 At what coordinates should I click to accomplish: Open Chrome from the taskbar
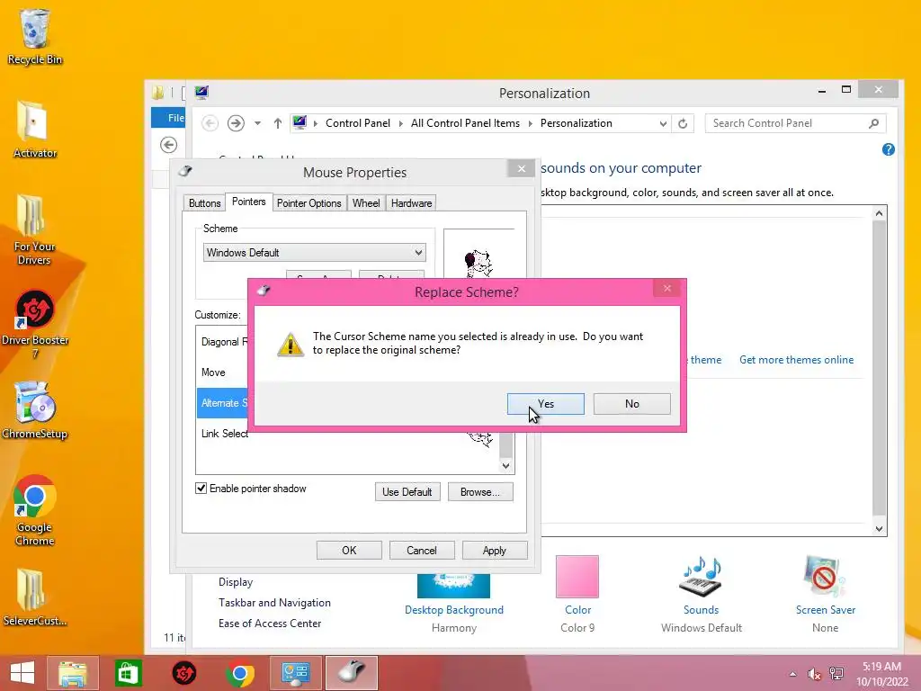click(239, 673)
